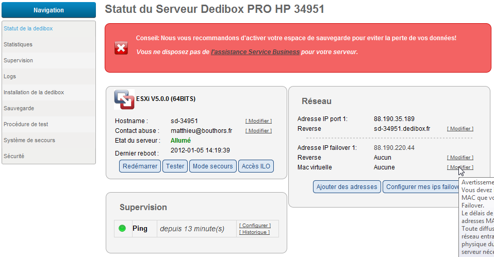Open Installation de la dedibox page
The image size is (494, 257).
click(x=34, y=92)
